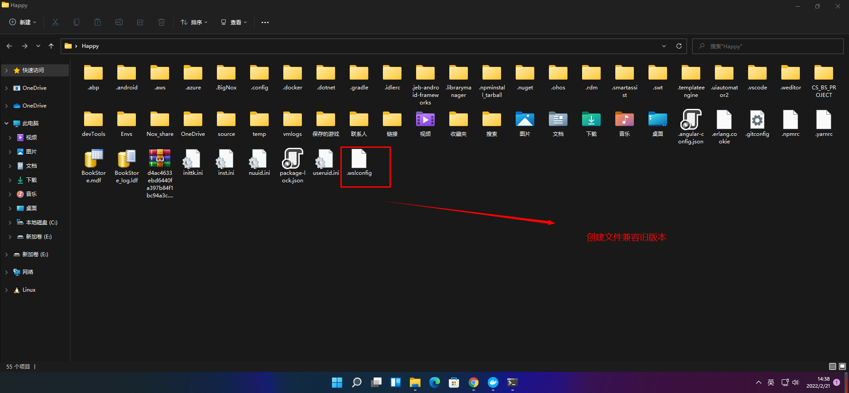Open the 排序 (Sort) dropdown
The height and width of the screenshot is (393, 849).
tap(194, 22)
